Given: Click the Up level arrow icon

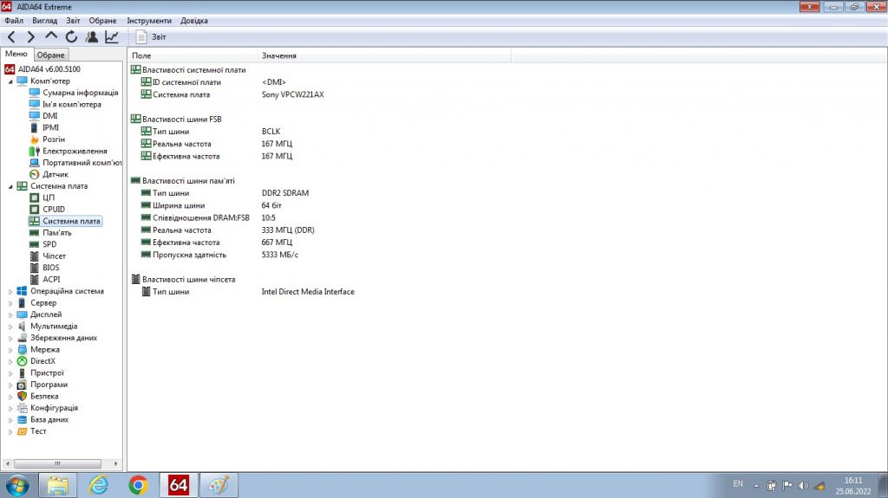Looking at the screenshot, I should click(x=51, y=36).
